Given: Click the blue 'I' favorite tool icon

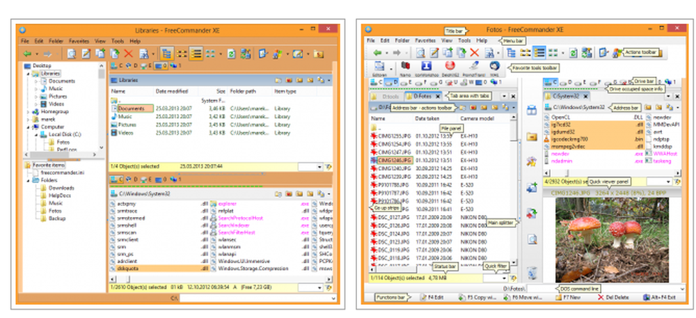Looking at the screenshot, I should tap(426, 67).
